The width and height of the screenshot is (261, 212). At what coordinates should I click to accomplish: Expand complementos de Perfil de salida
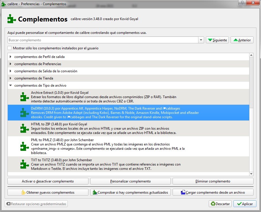(11, 57)
